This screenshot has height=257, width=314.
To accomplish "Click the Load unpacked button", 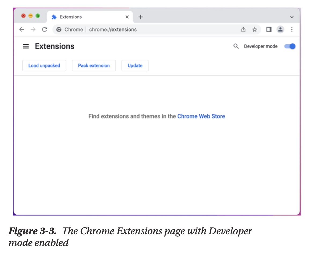I will (x=44, y=65).
